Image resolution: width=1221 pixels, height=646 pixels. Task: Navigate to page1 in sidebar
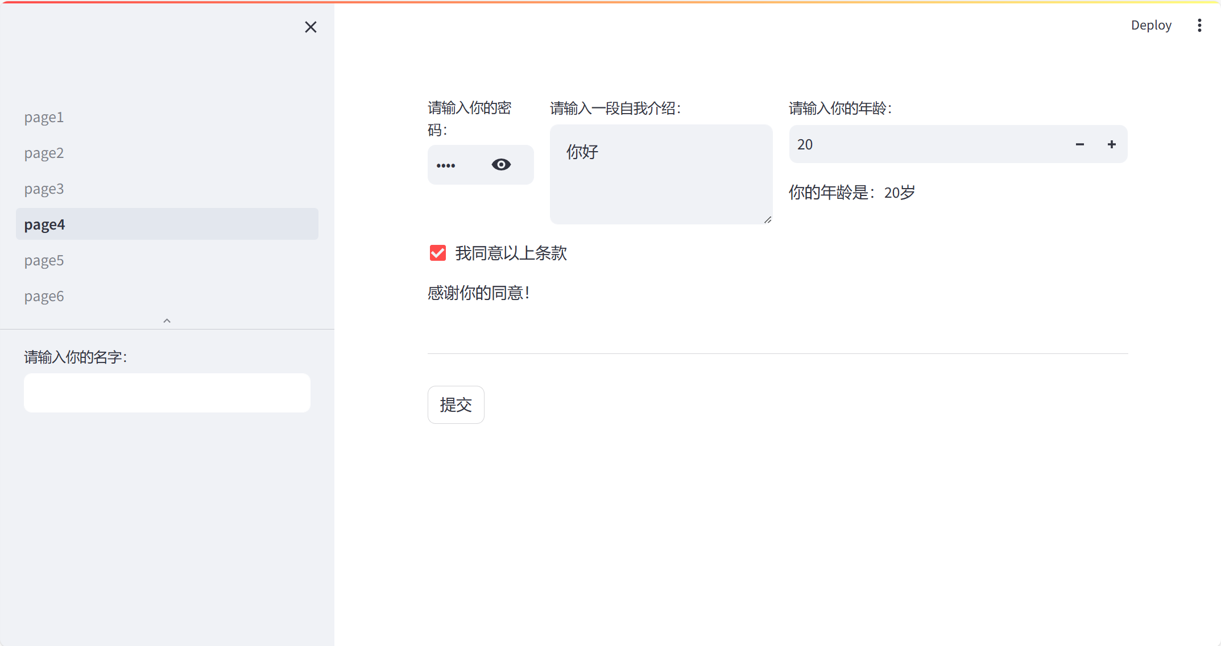(44, 117)
